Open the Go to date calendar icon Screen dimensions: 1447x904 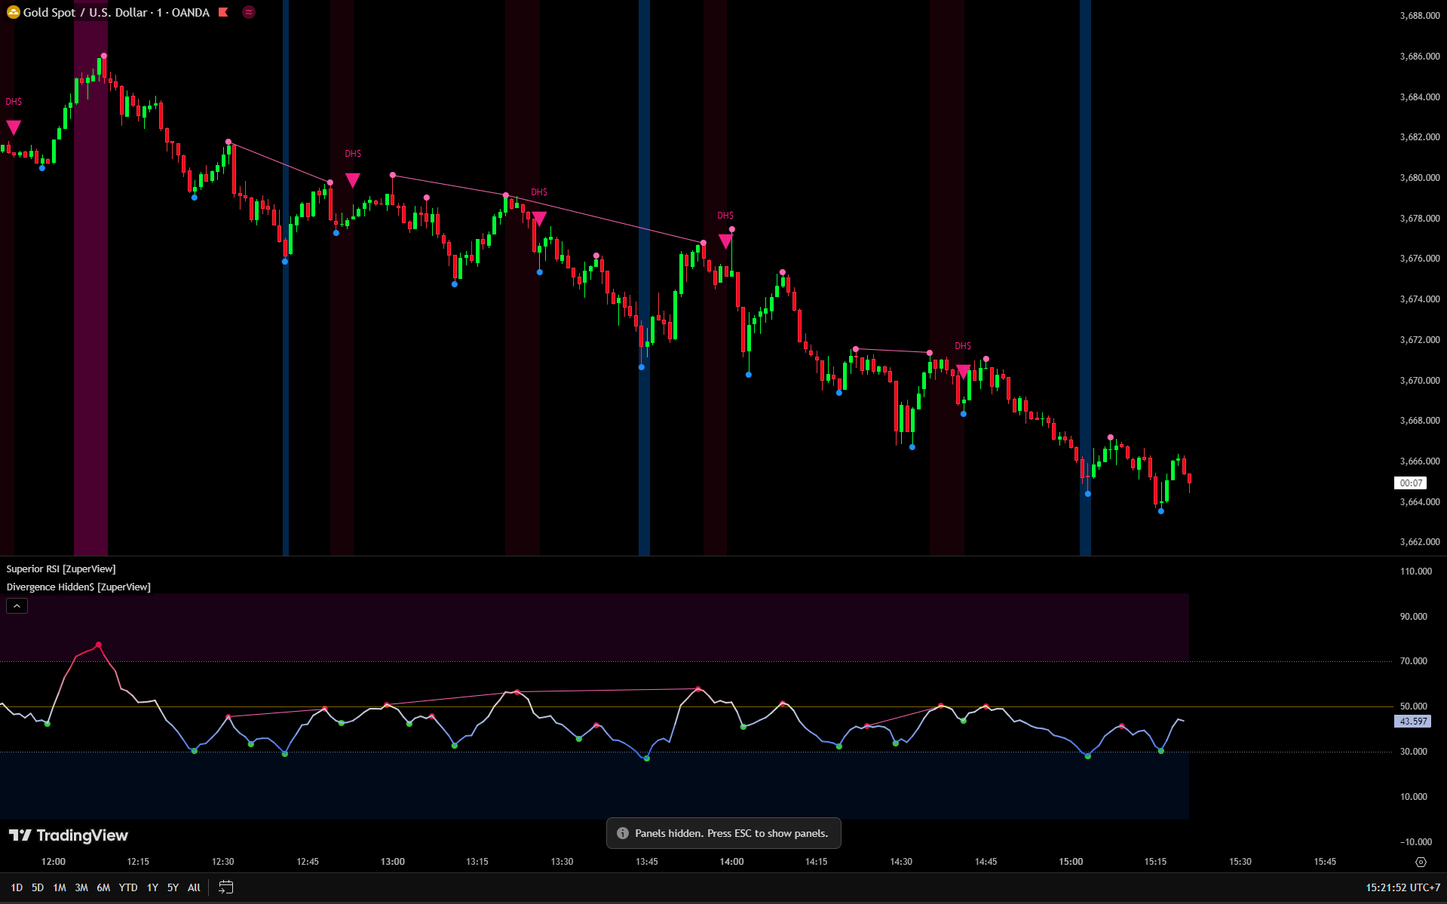click(x=225, y=887)
